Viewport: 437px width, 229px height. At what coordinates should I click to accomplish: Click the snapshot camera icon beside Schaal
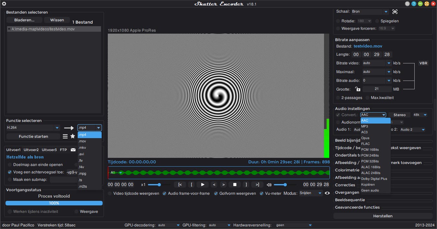[395, 11]
